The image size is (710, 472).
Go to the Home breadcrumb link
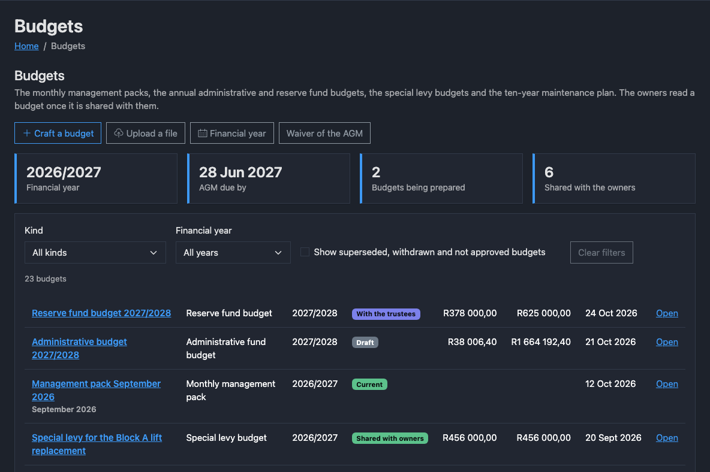(x=26, y=46)
